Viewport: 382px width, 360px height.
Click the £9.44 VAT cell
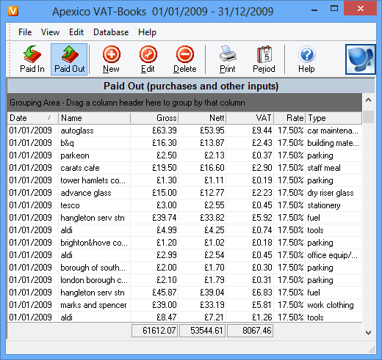250,131
